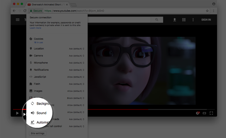Click the Notifications bell icon

click(31, 70)
